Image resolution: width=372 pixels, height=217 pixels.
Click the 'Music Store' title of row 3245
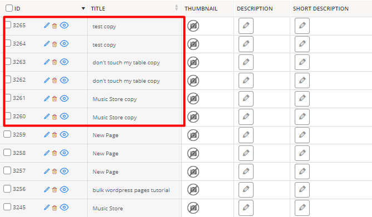pyautogui.click(x=108, y=209)
